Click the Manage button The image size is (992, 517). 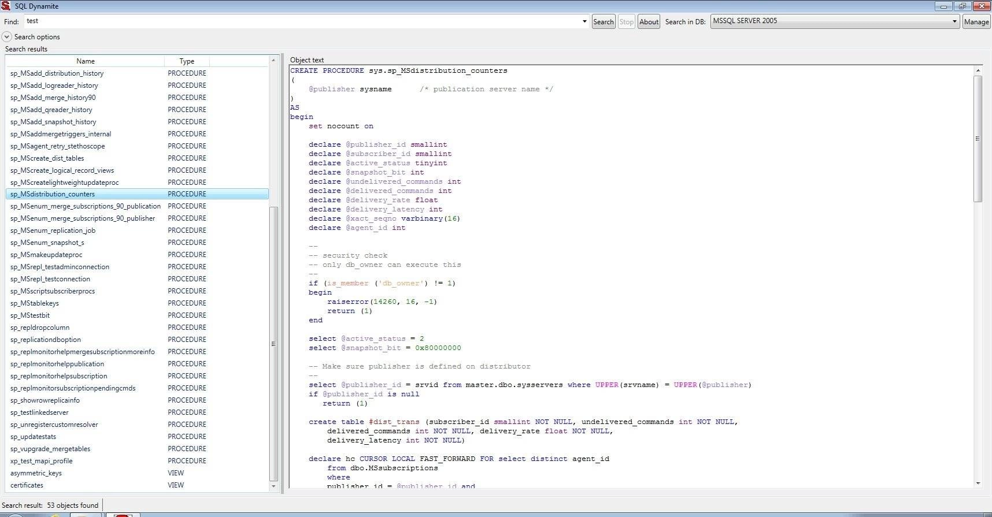[x=976, y=22]
